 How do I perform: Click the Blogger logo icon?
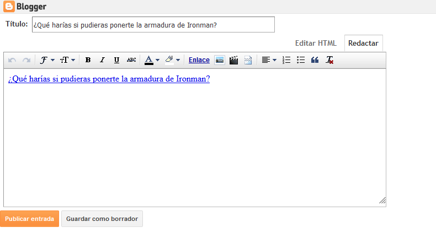pos(9,7)
